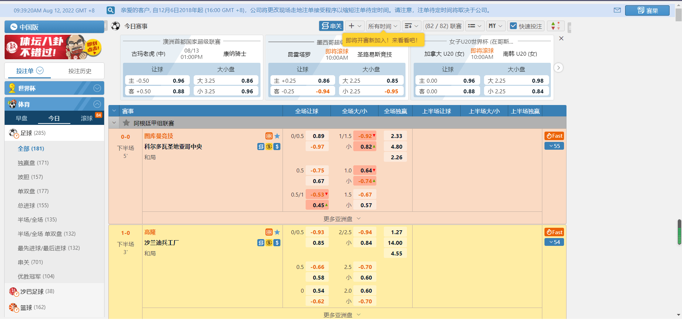The width and height of the screenshot is (682, 320).
Task: Click the dollar cash-out icon beside 科尔多瓦圣地亚哥中央
Action: pos(277,147)
